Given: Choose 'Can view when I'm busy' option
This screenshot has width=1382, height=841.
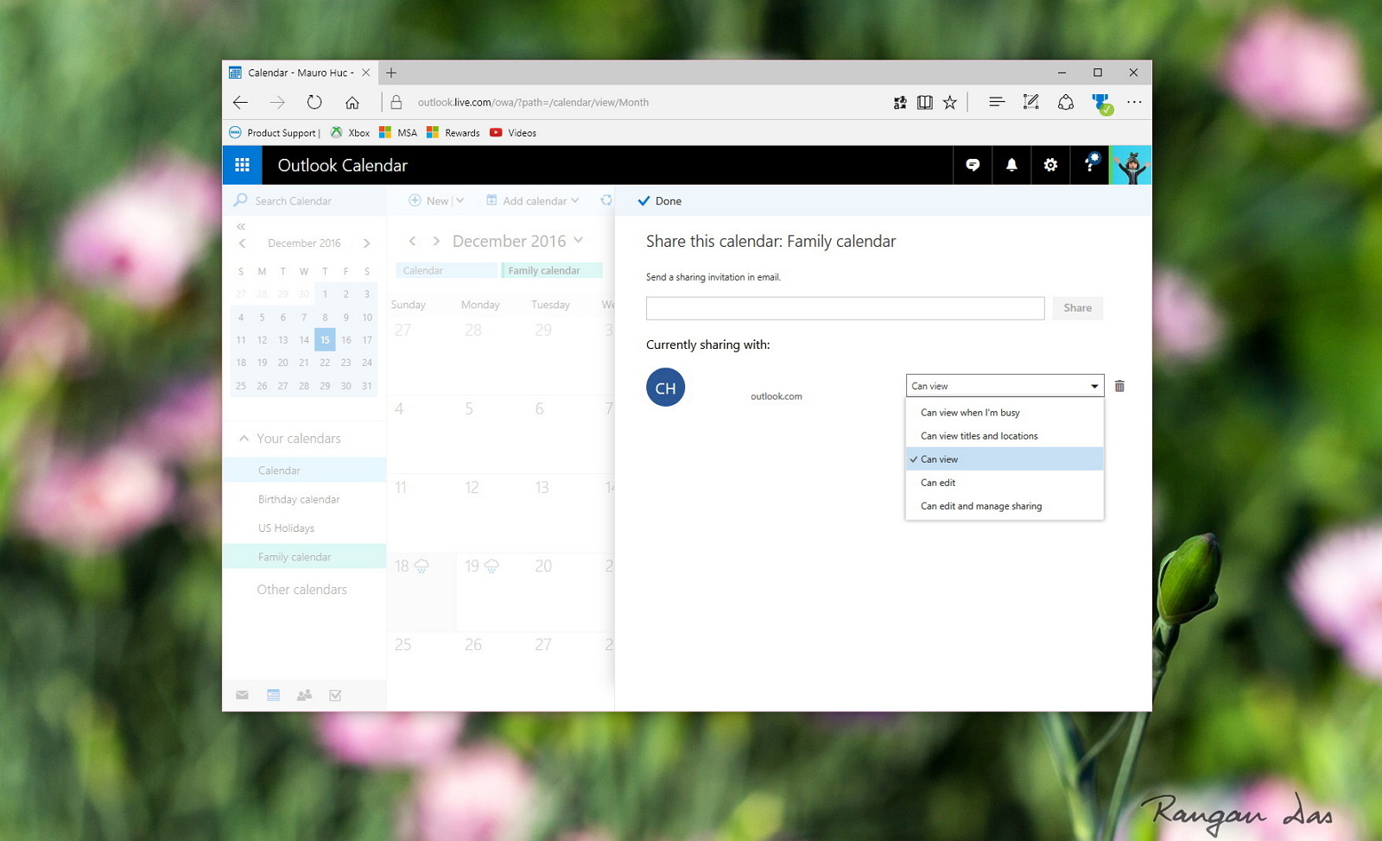Looking at the screenshot, I should (x=969, y=413).
